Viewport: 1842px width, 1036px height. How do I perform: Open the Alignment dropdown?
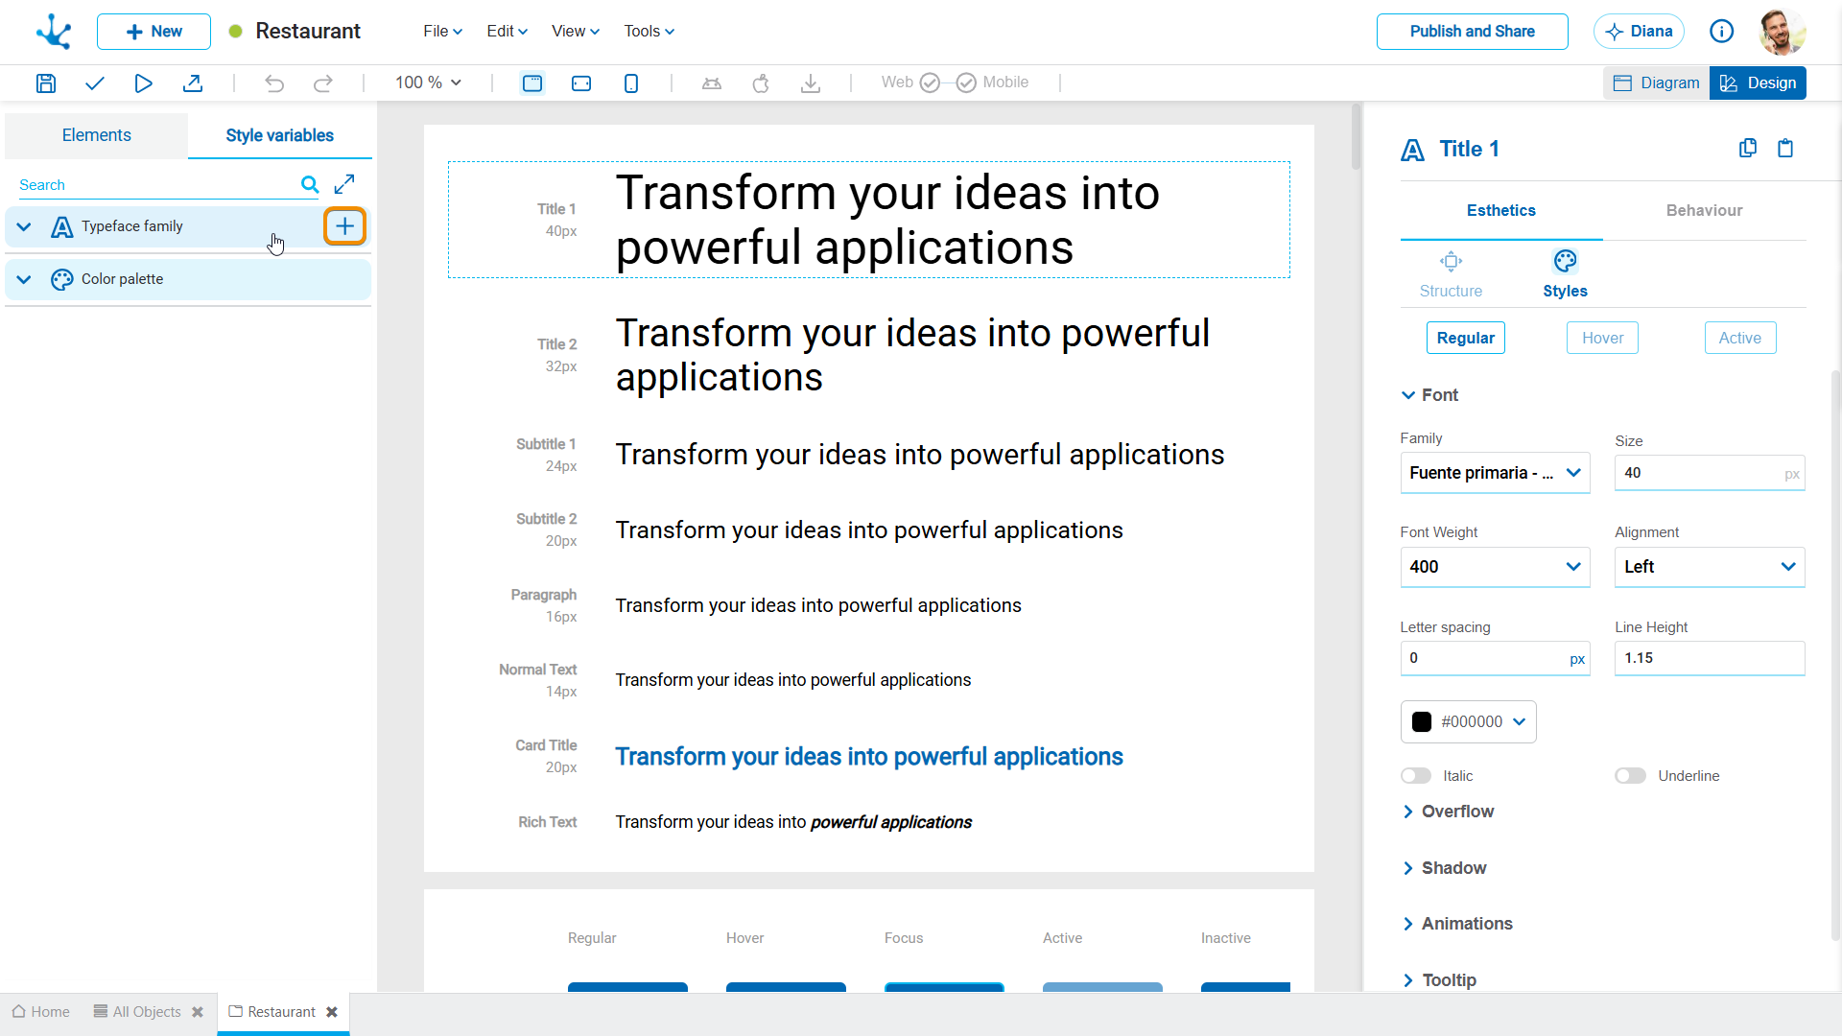(x=1710, y=567)
